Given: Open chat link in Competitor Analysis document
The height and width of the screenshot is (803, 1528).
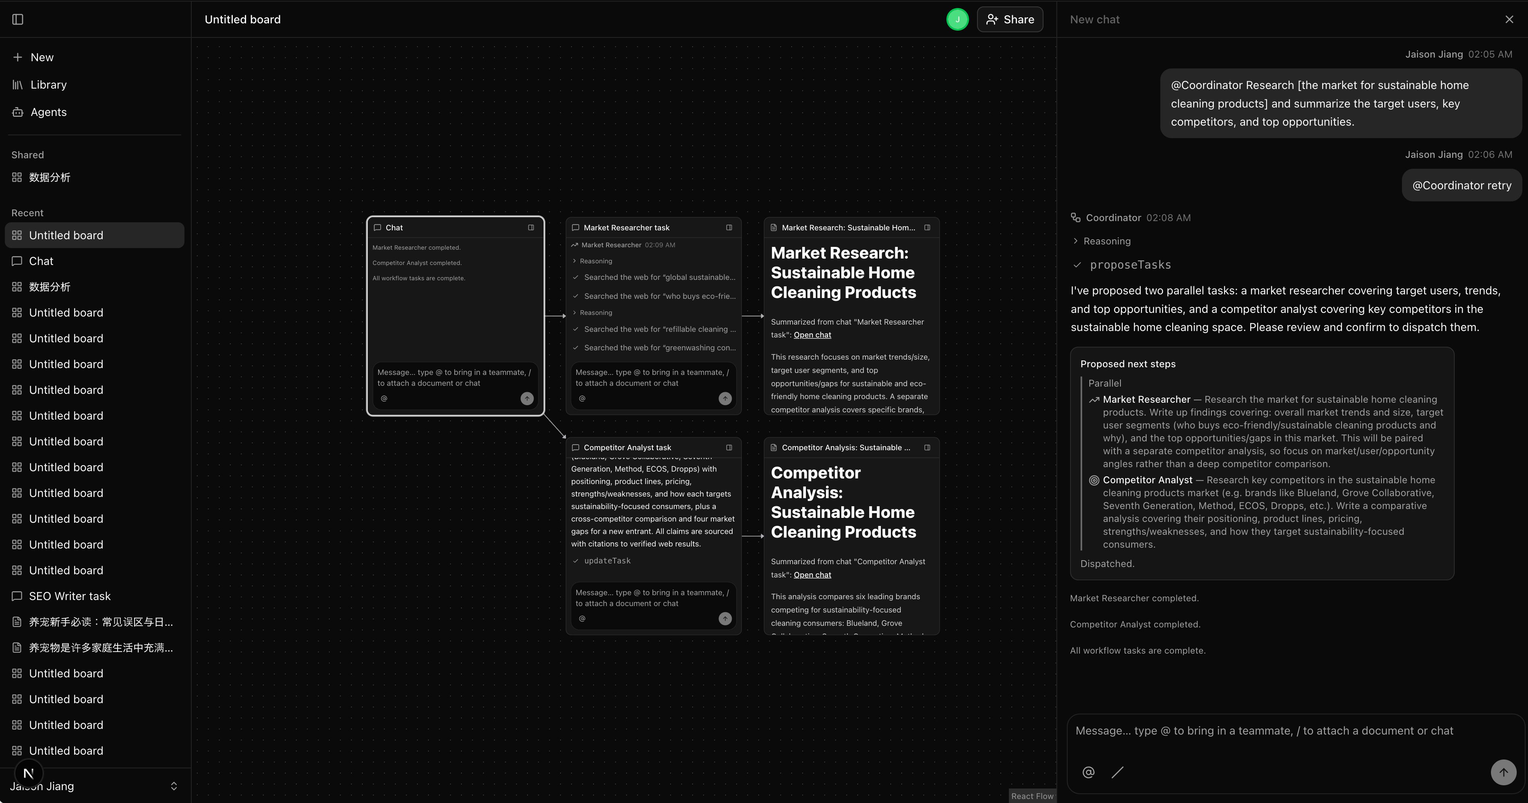Looking at the screenshot, I should 813,575.
